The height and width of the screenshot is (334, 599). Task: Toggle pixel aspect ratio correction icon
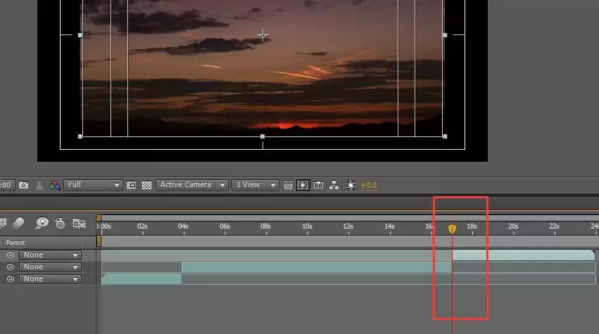click(288, 185)
